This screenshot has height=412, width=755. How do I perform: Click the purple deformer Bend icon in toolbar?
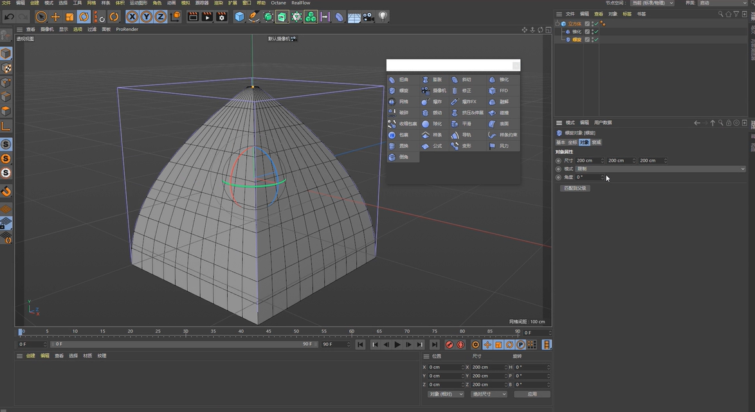point(340,17)
